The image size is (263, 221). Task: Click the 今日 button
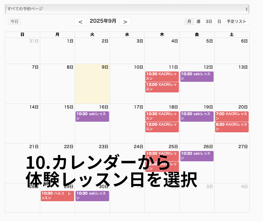[14, 22]
